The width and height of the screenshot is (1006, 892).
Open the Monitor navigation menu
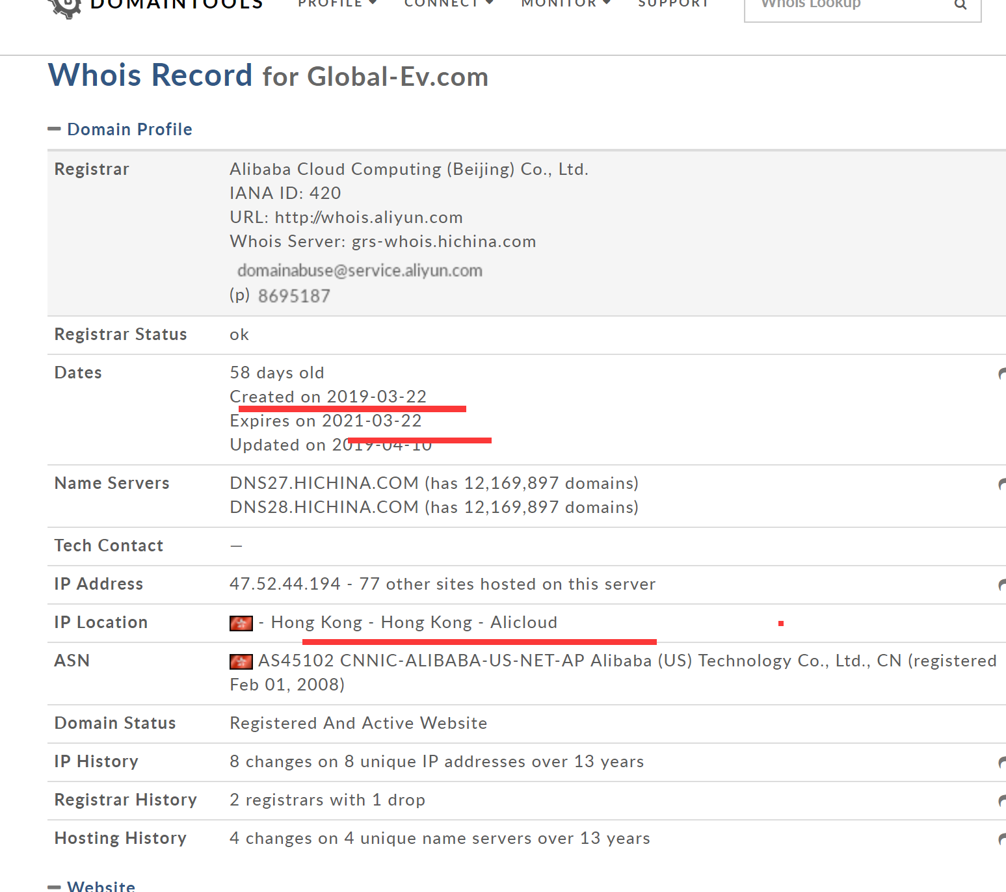click(566, 4)
